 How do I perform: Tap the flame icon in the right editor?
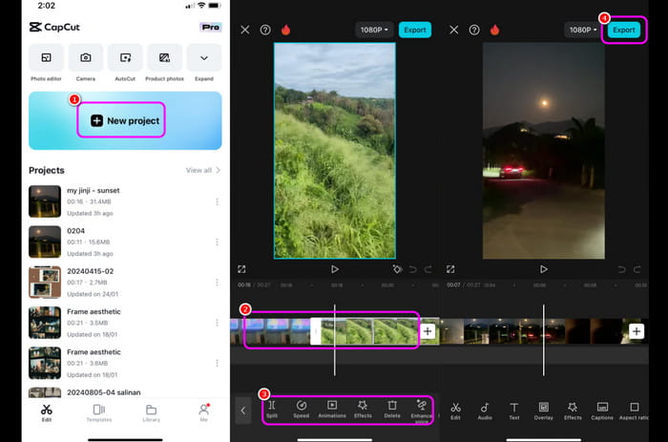(494, 30)
